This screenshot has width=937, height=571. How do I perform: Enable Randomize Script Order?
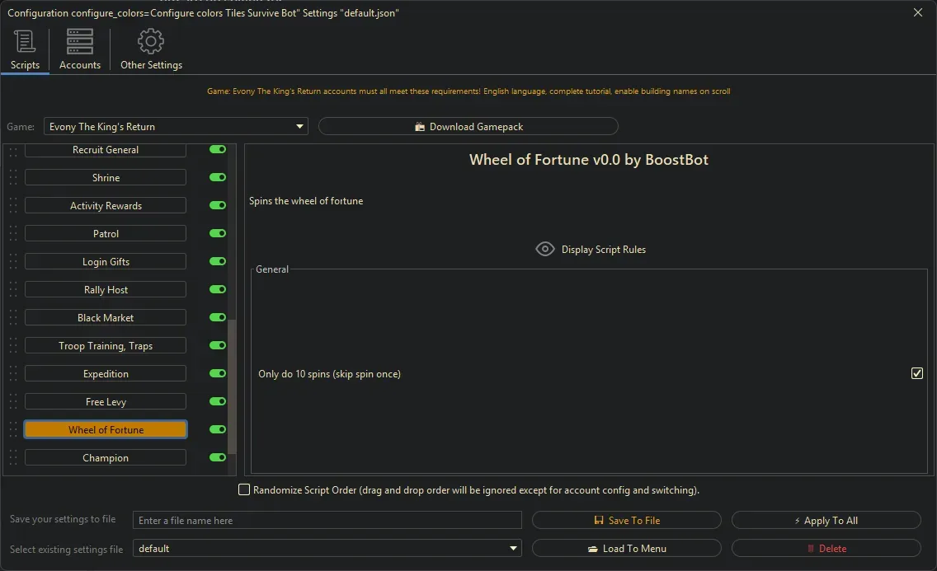tap(244, 489)
